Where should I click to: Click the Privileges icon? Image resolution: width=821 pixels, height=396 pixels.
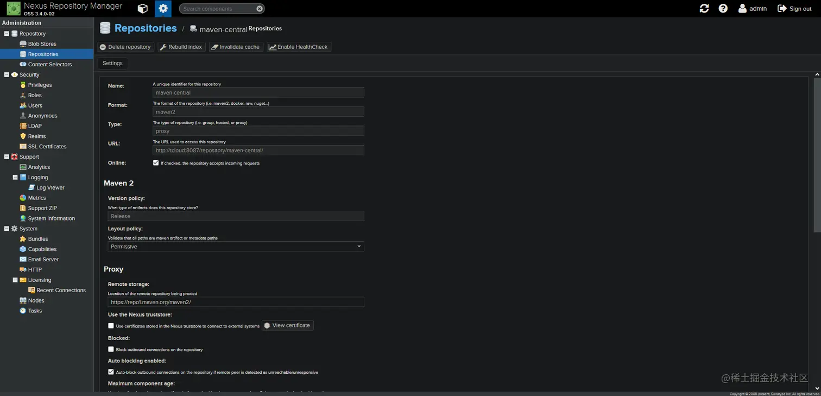[23, 85]
